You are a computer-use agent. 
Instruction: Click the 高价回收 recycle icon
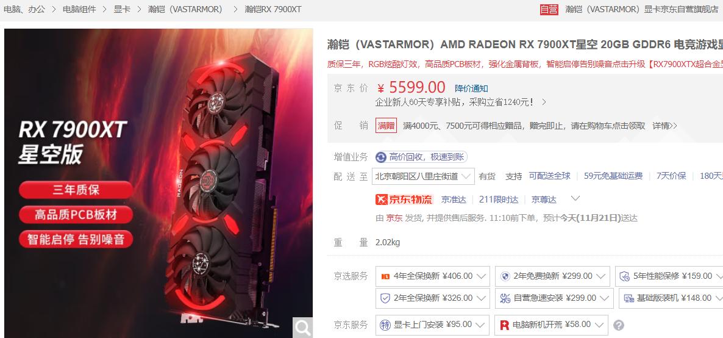381,157
